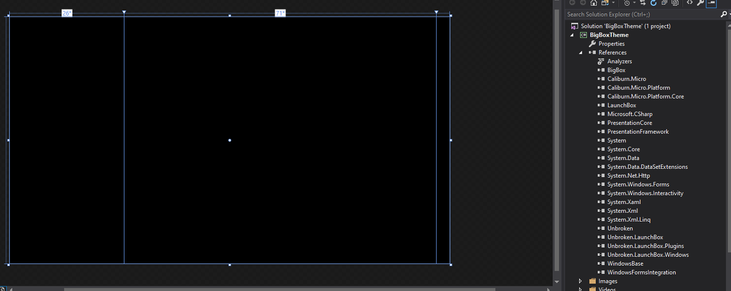This screenshot has height=291, width=731.
Task: Click the Refresh icon in Solution Explorer
Action: pos(653,3)
